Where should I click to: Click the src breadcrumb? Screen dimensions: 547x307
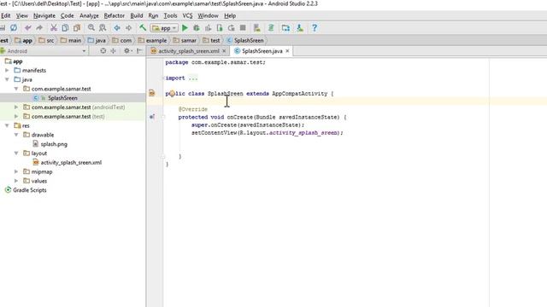coord(46,40)
